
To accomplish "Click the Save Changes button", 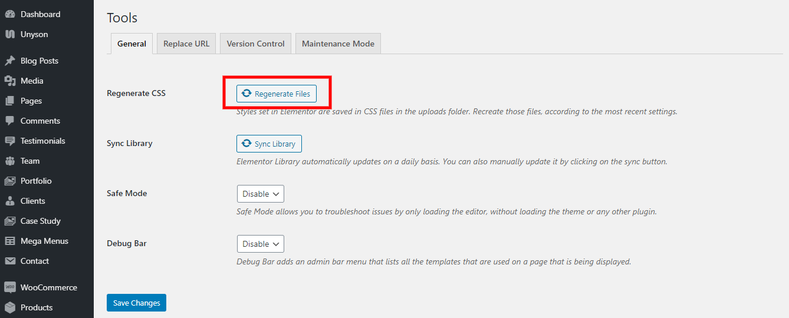I will (136, 303).
